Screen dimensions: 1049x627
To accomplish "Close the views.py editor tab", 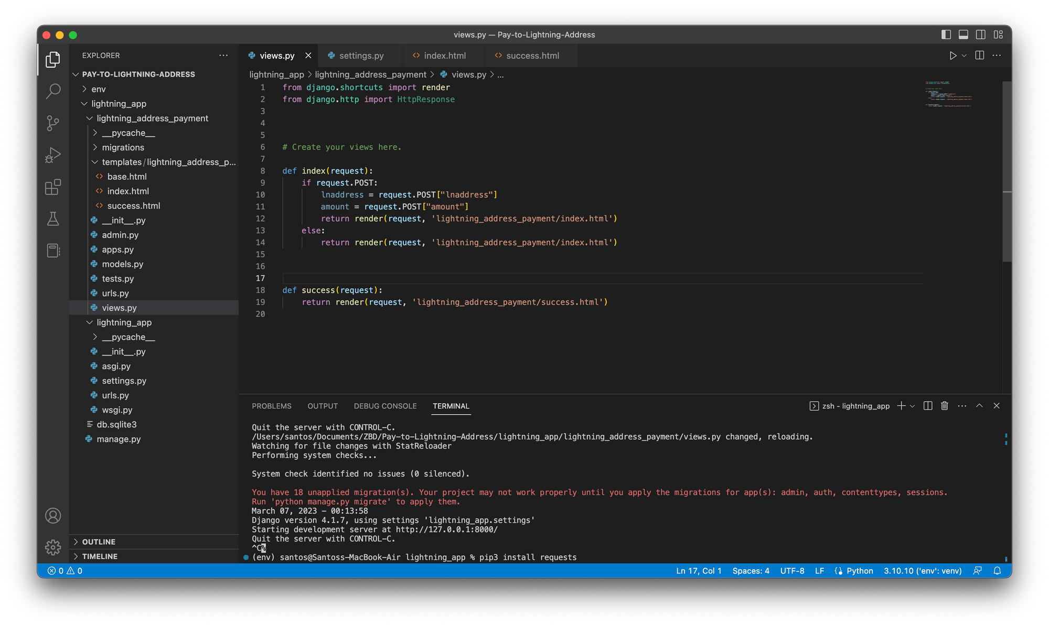I will click(308, 56).
